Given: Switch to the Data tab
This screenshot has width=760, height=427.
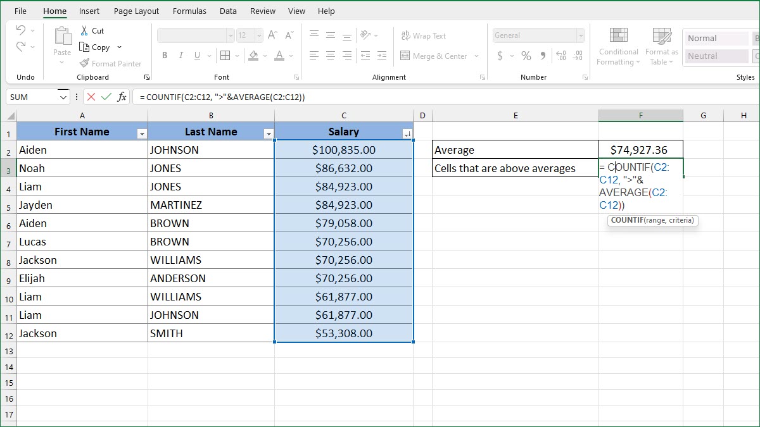Looking at the screenshot, I should pyautogui.click(x=228, y=11).
